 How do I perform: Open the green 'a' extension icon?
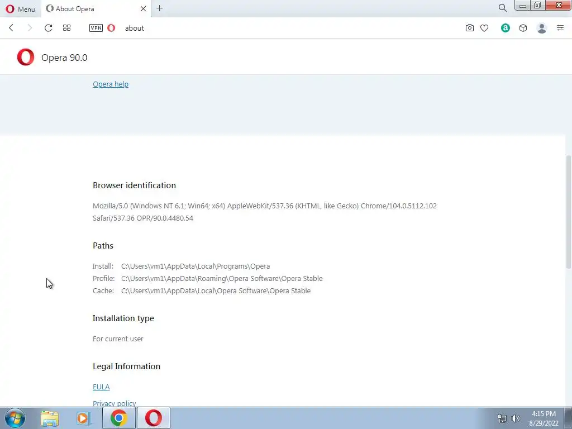[x=505, y=28]
